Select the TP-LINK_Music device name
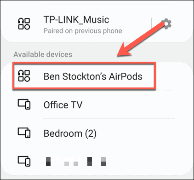Screen dimensions: 194x180 pos(76,20)
